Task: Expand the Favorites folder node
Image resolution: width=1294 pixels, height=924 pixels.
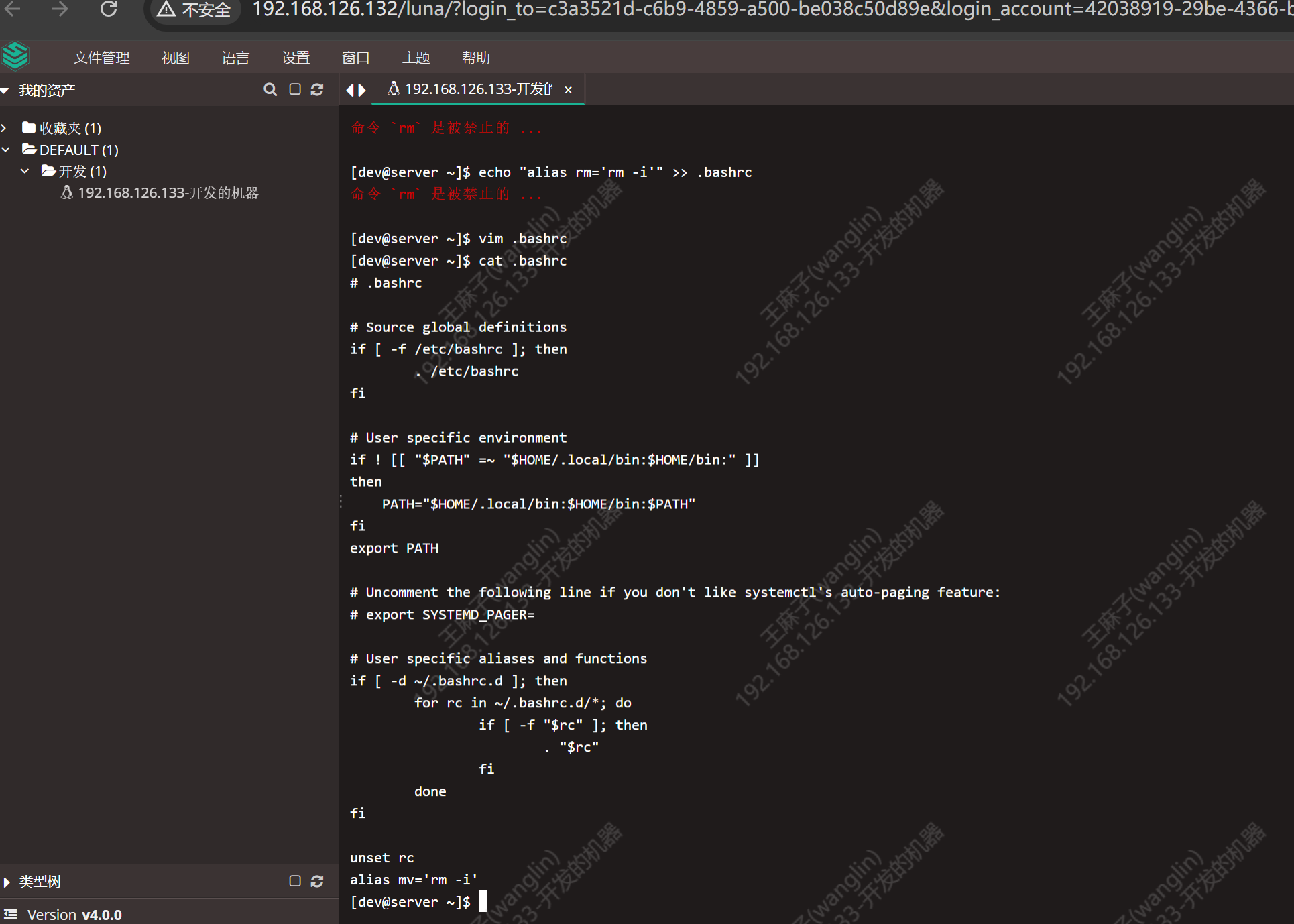Action: click(5, 128)
